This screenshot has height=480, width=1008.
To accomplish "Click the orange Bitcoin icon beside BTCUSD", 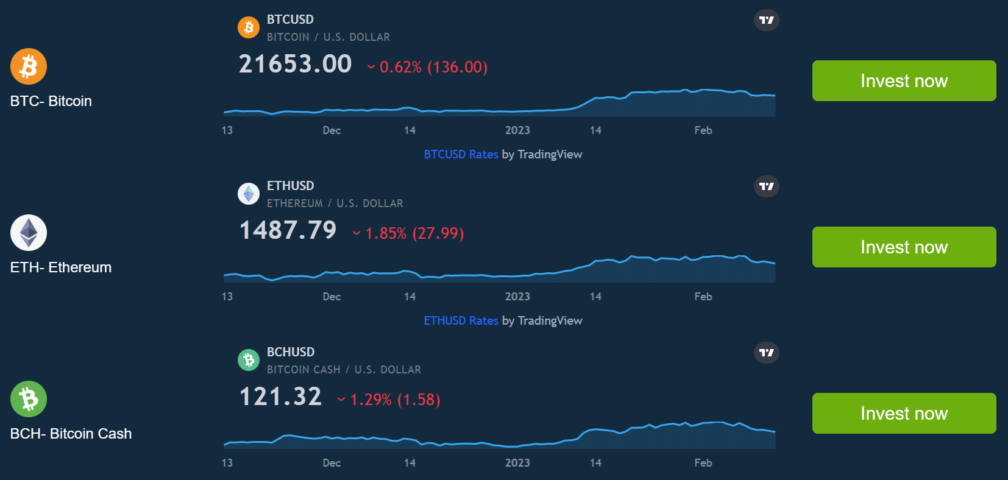I will (249, 27).
